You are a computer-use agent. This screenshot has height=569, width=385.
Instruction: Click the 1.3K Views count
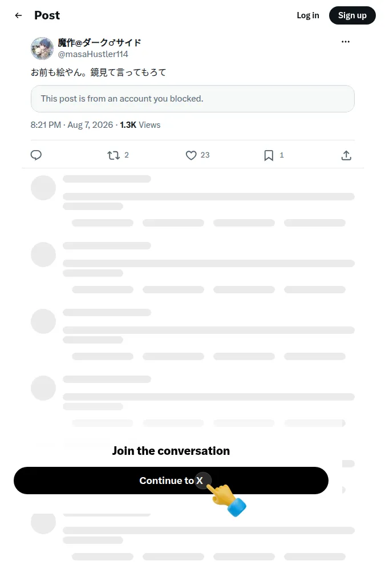(140, 125)
